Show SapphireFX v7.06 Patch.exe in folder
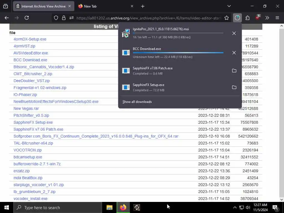 point(234,71)
